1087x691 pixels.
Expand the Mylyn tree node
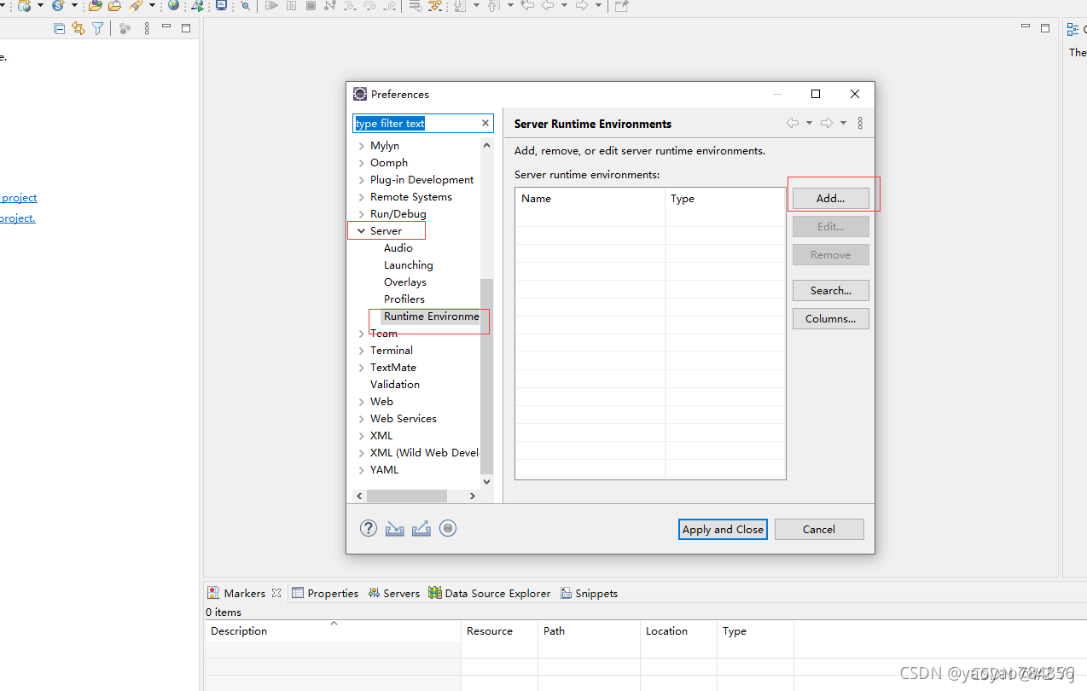[x=362, y=146]
